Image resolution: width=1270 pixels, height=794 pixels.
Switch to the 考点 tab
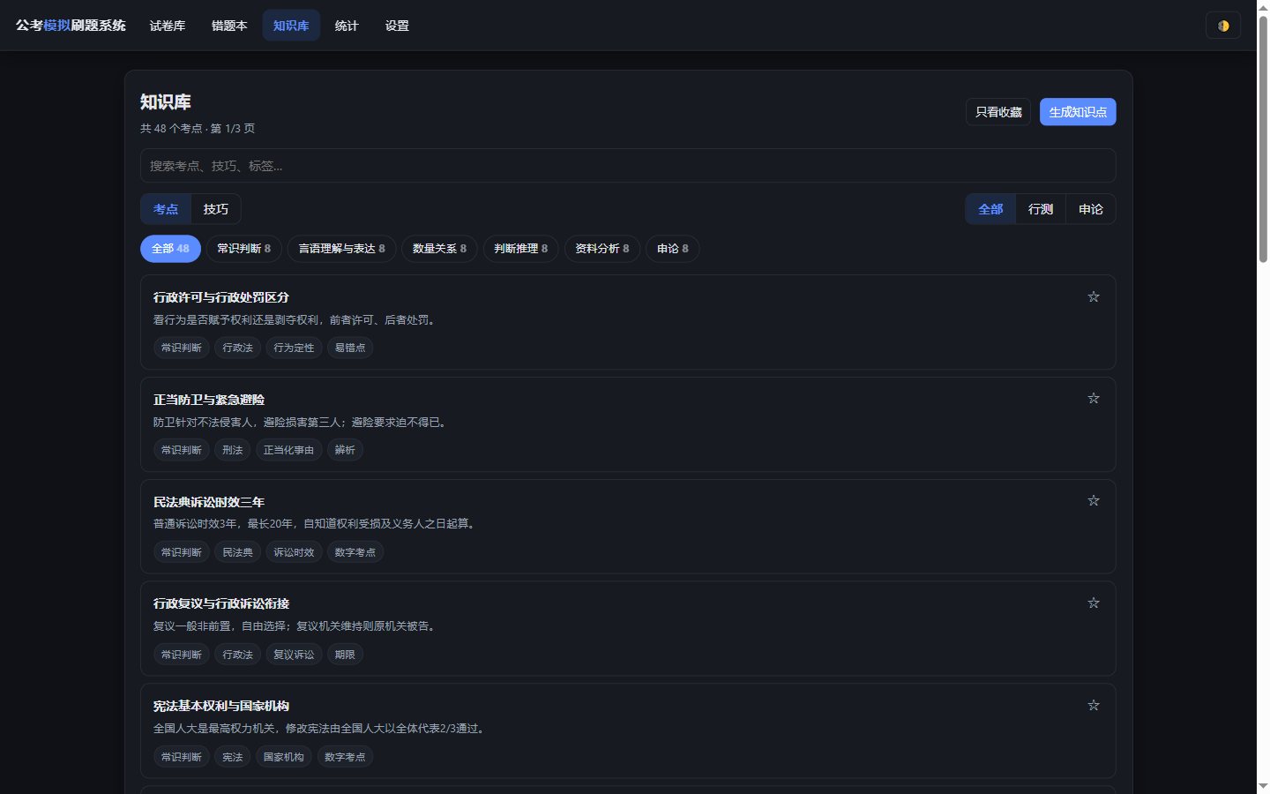click(x=166, y=209)
